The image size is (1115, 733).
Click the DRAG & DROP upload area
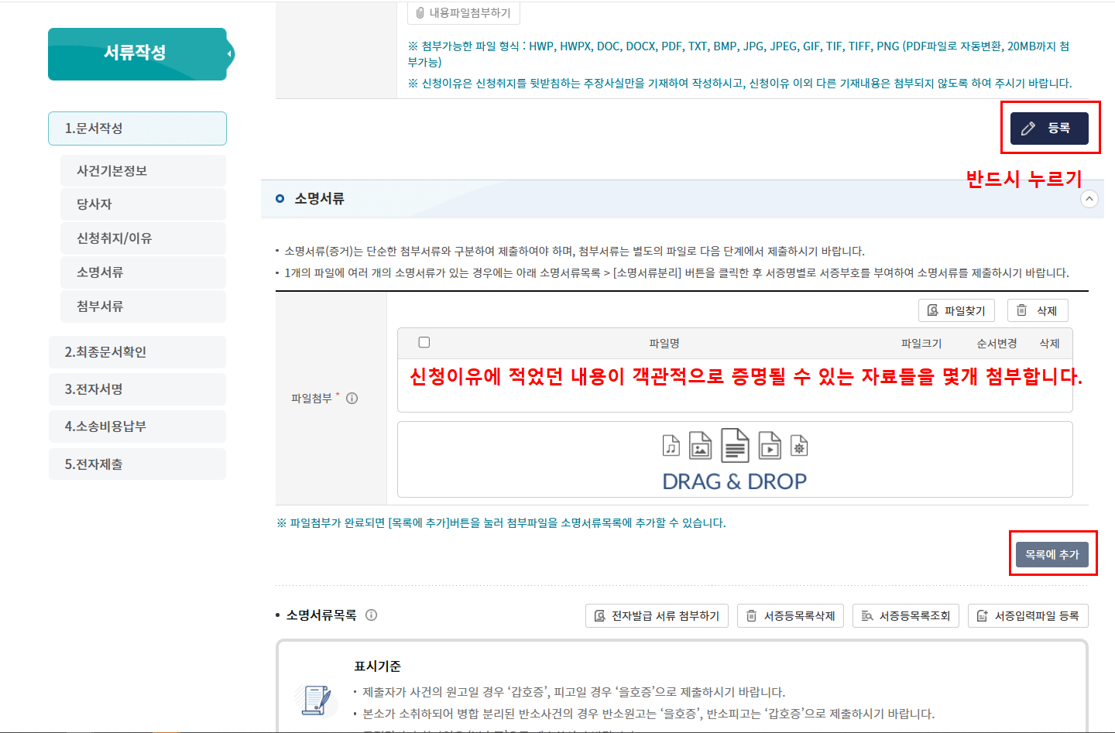click(x=734, y=459)
